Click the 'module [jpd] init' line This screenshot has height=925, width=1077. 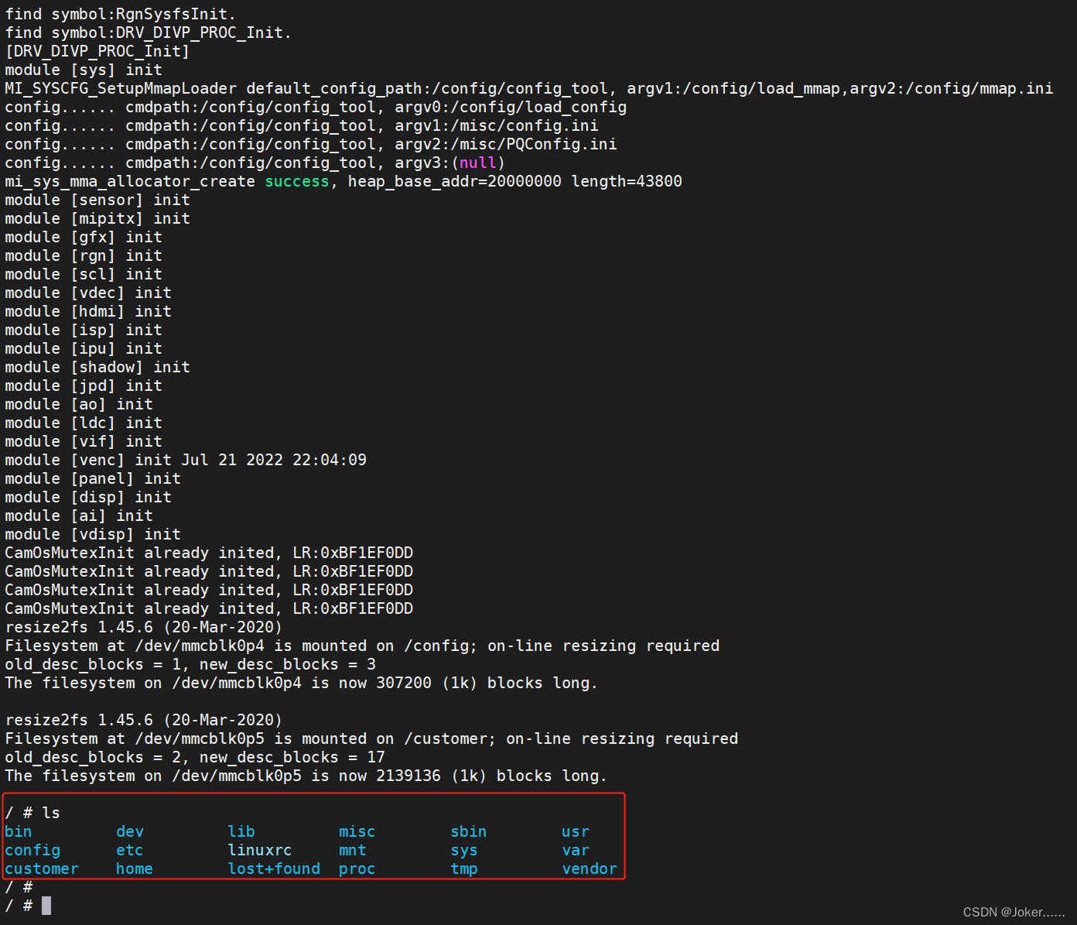(x=84, y=385)
